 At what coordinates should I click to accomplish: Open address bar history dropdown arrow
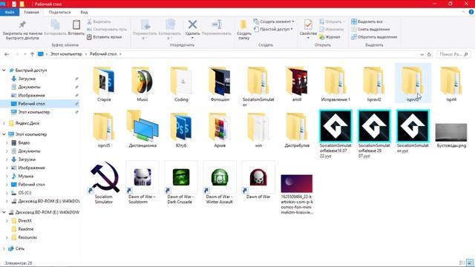tap(422, 54)
